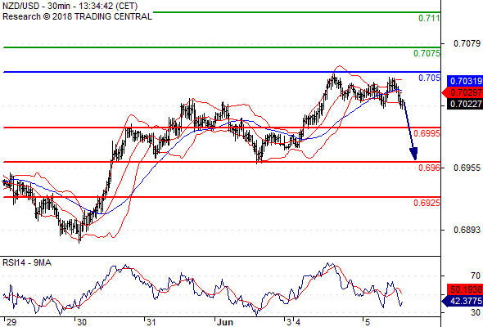Click the 0.6925 red support label
483x327 pixels.
click(x=427, y=203)
